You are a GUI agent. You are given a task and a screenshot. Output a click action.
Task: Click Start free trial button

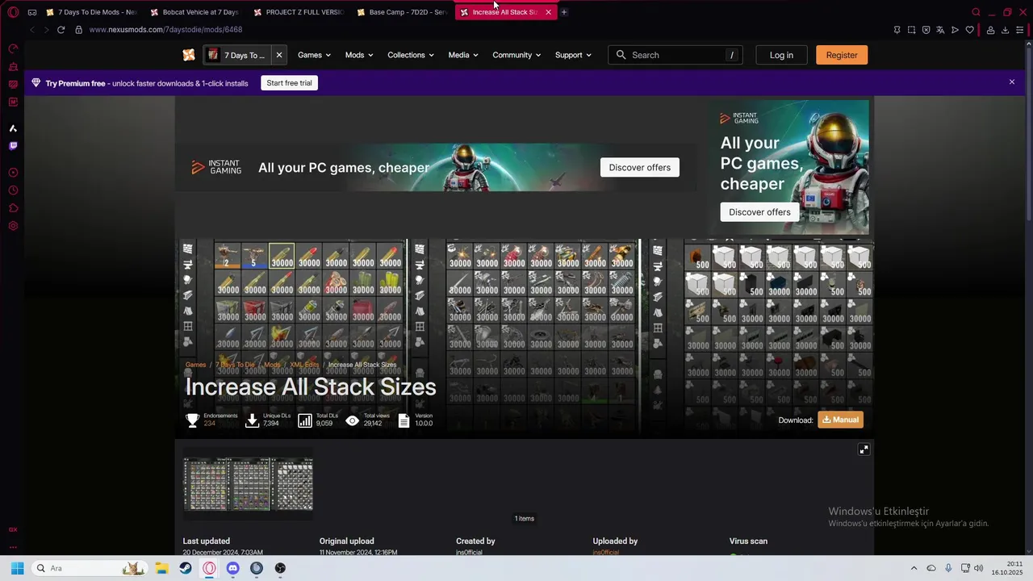click(289, 83)
